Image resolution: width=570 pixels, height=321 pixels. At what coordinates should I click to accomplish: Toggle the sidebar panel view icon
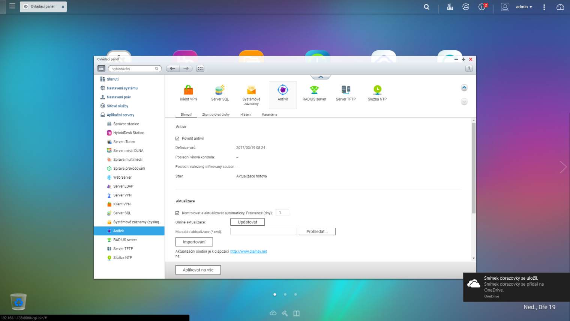101,68
